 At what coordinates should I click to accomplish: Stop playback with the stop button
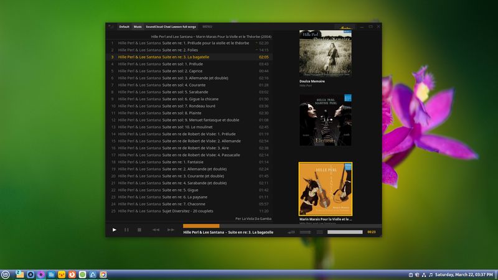click(139, 230)
